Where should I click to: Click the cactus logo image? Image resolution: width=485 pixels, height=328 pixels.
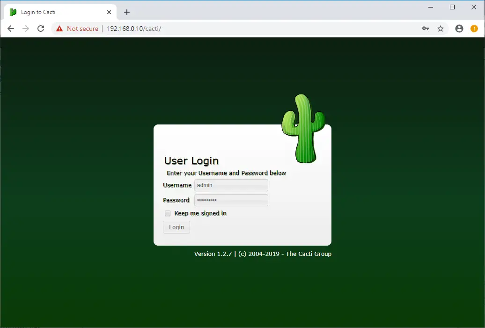(x=303, y=128)
